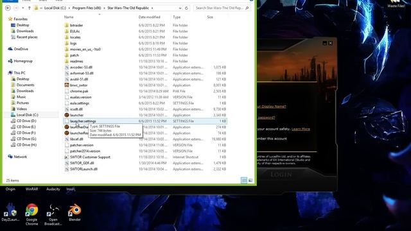The height and width of the screenshot is (231, 411).
Task: Select the avcodec-53.dll file icon
Action: (67, 67)
